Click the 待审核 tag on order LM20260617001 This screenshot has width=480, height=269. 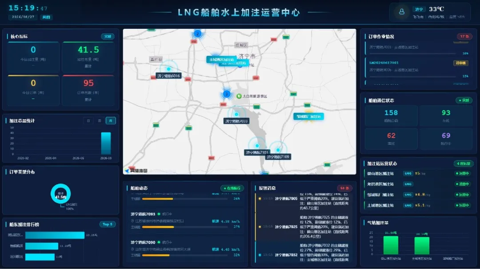461,63
